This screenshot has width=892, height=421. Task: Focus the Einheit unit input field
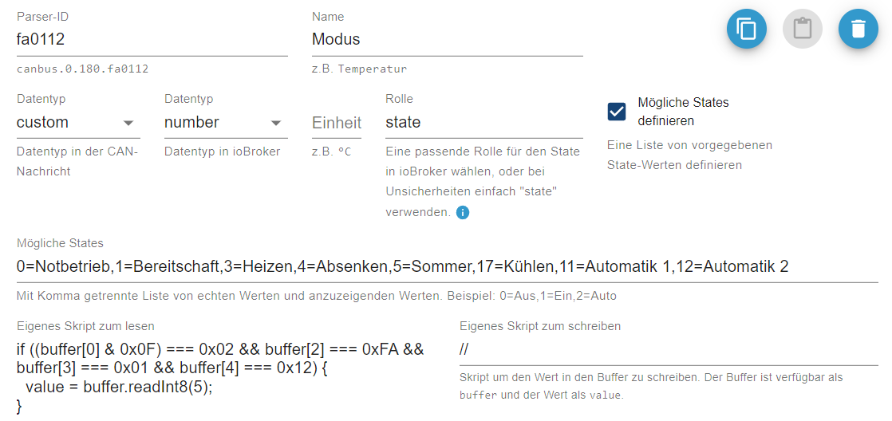336,123
